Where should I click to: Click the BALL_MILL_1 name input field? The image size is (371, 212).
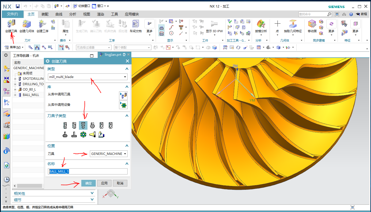(x=88, y=172)
